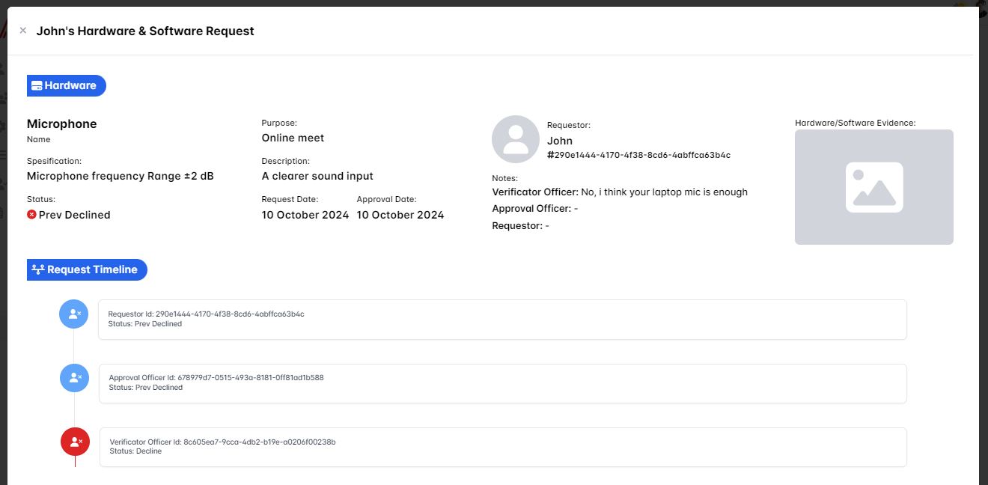
Task: Open the Requestor Id timeline card
Action: 501,320
